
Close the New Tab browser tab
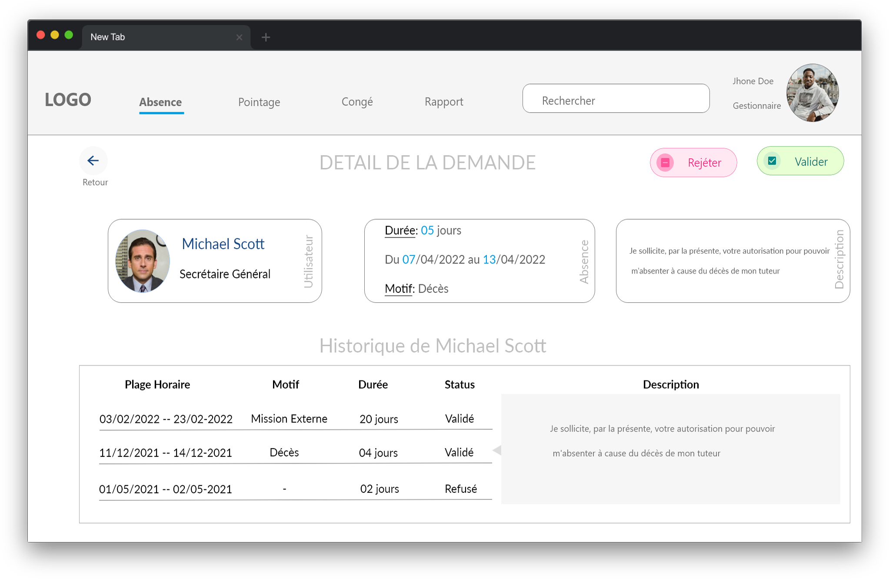coord(239,37)
